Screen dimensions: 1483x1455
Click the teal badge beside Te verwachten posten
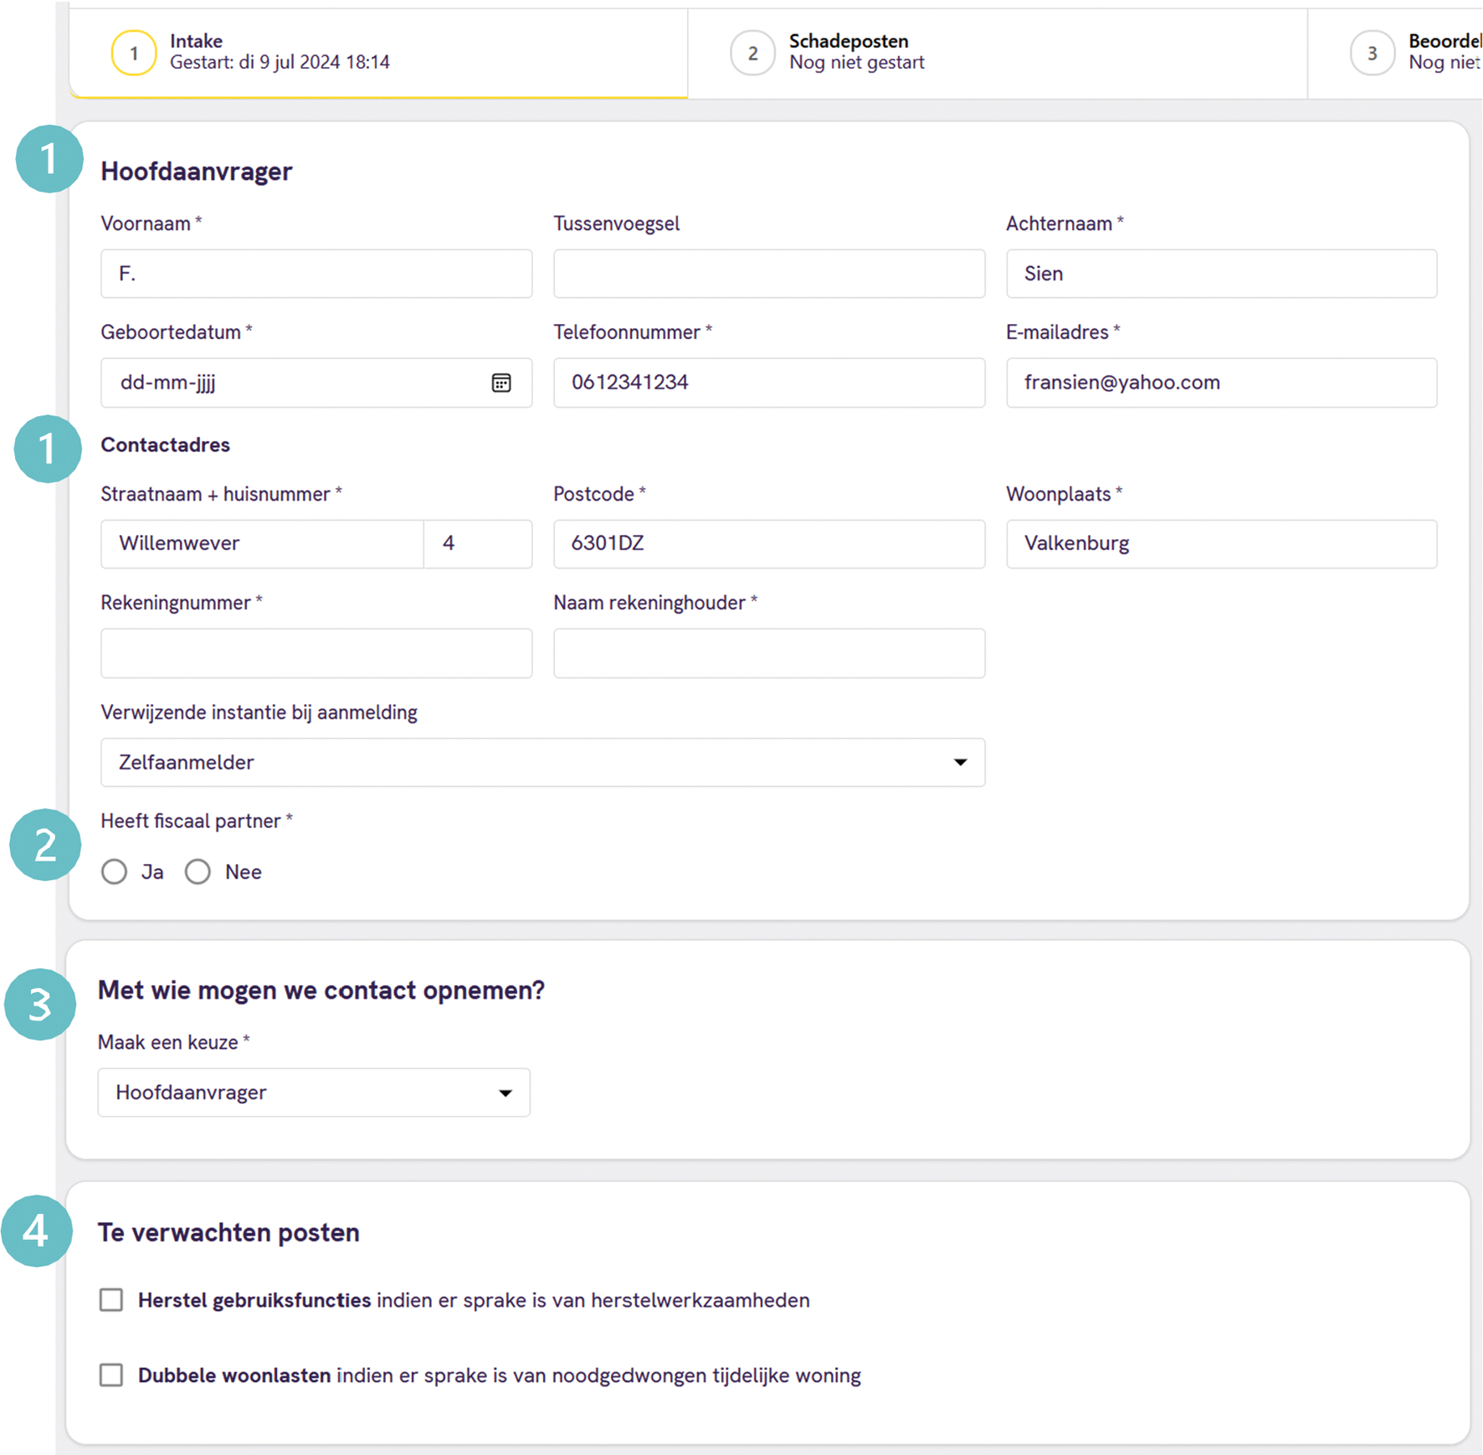(37, 1231)
